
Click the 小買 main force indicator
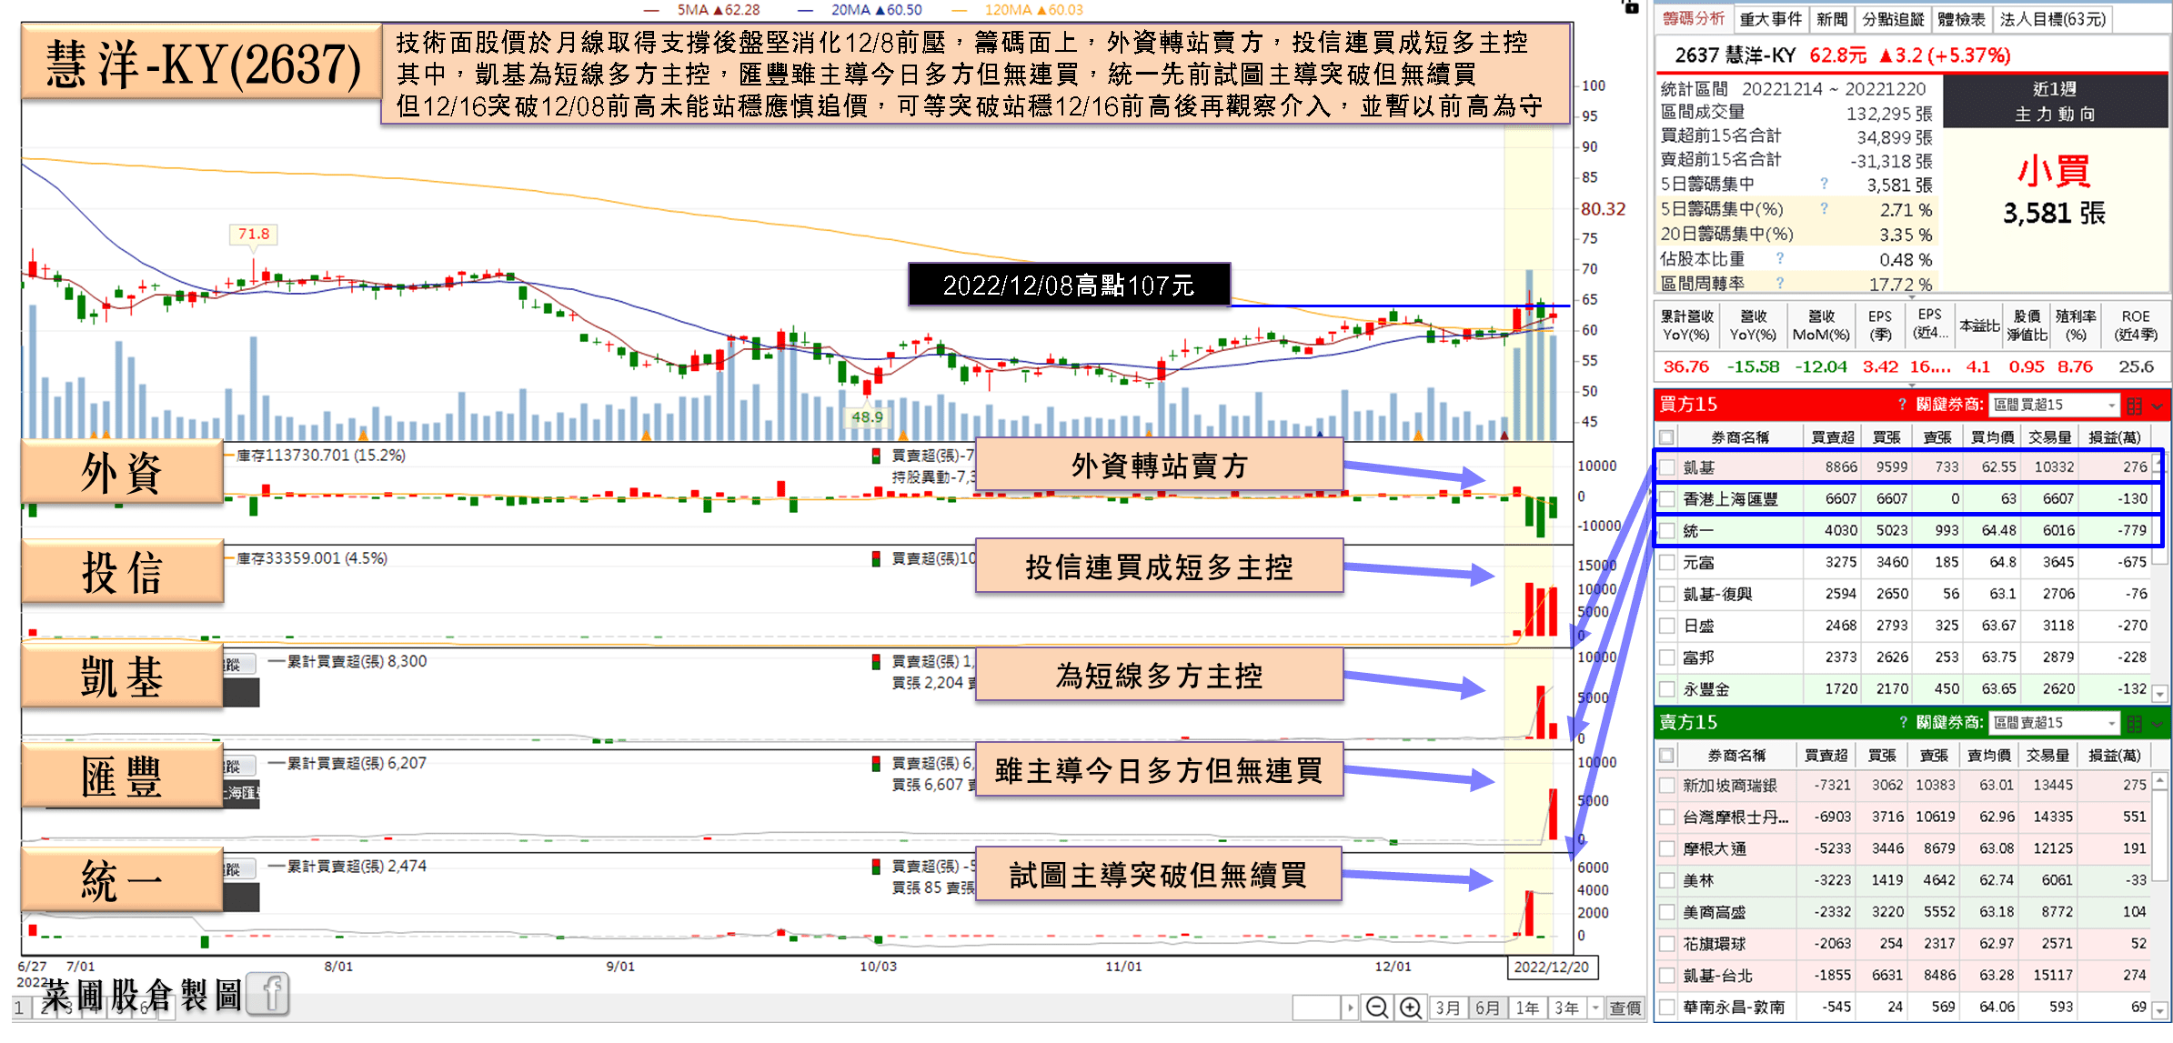pyautogui.click(x=2054, y=171)
